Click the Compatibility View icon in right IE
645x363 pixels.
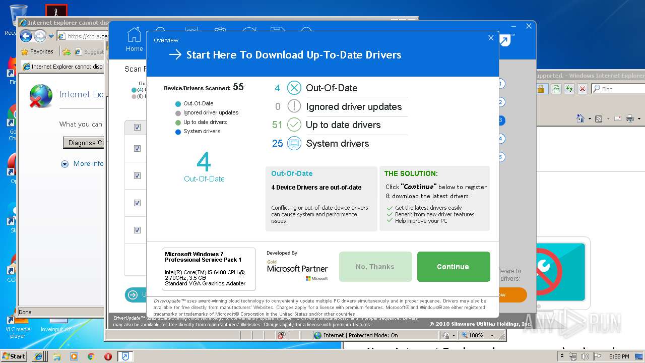click(556, 89)
